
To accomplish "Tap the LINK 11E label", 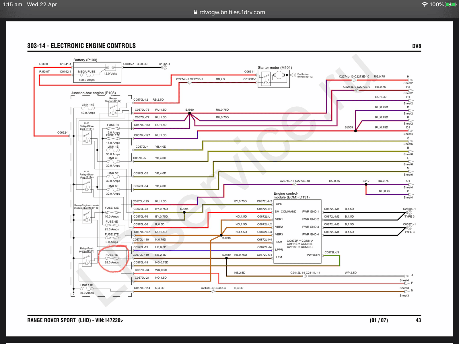I will pos(87,286).
